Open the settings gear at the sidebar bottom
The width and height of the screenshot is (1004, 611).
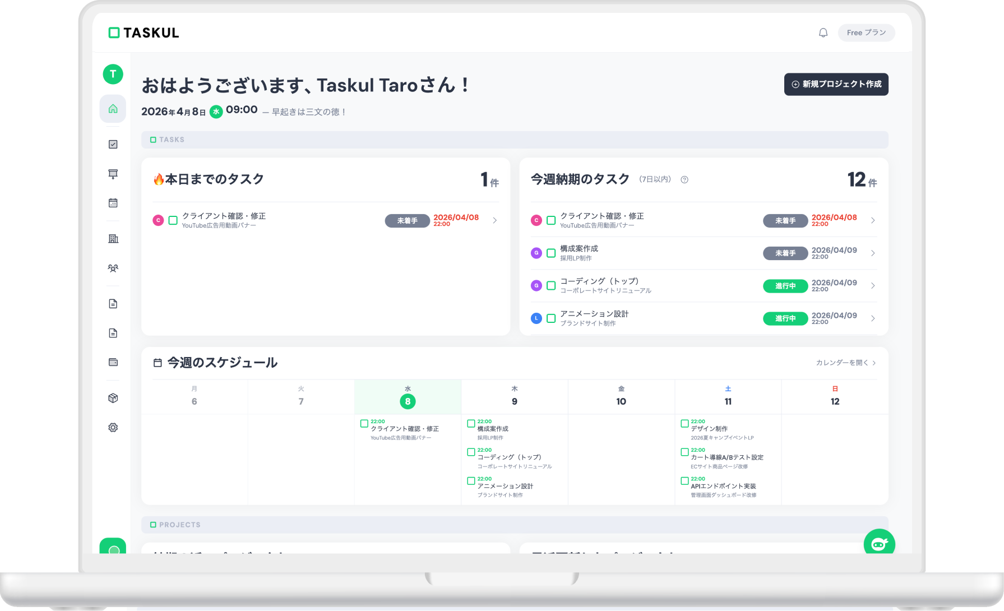[113, 427]
